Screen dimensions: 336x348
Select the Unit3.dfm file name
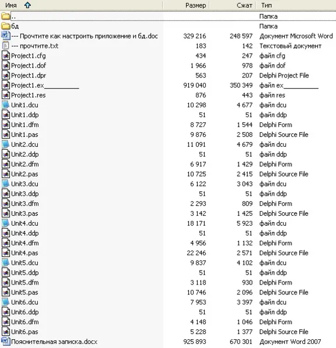click(x=25, y=203)
